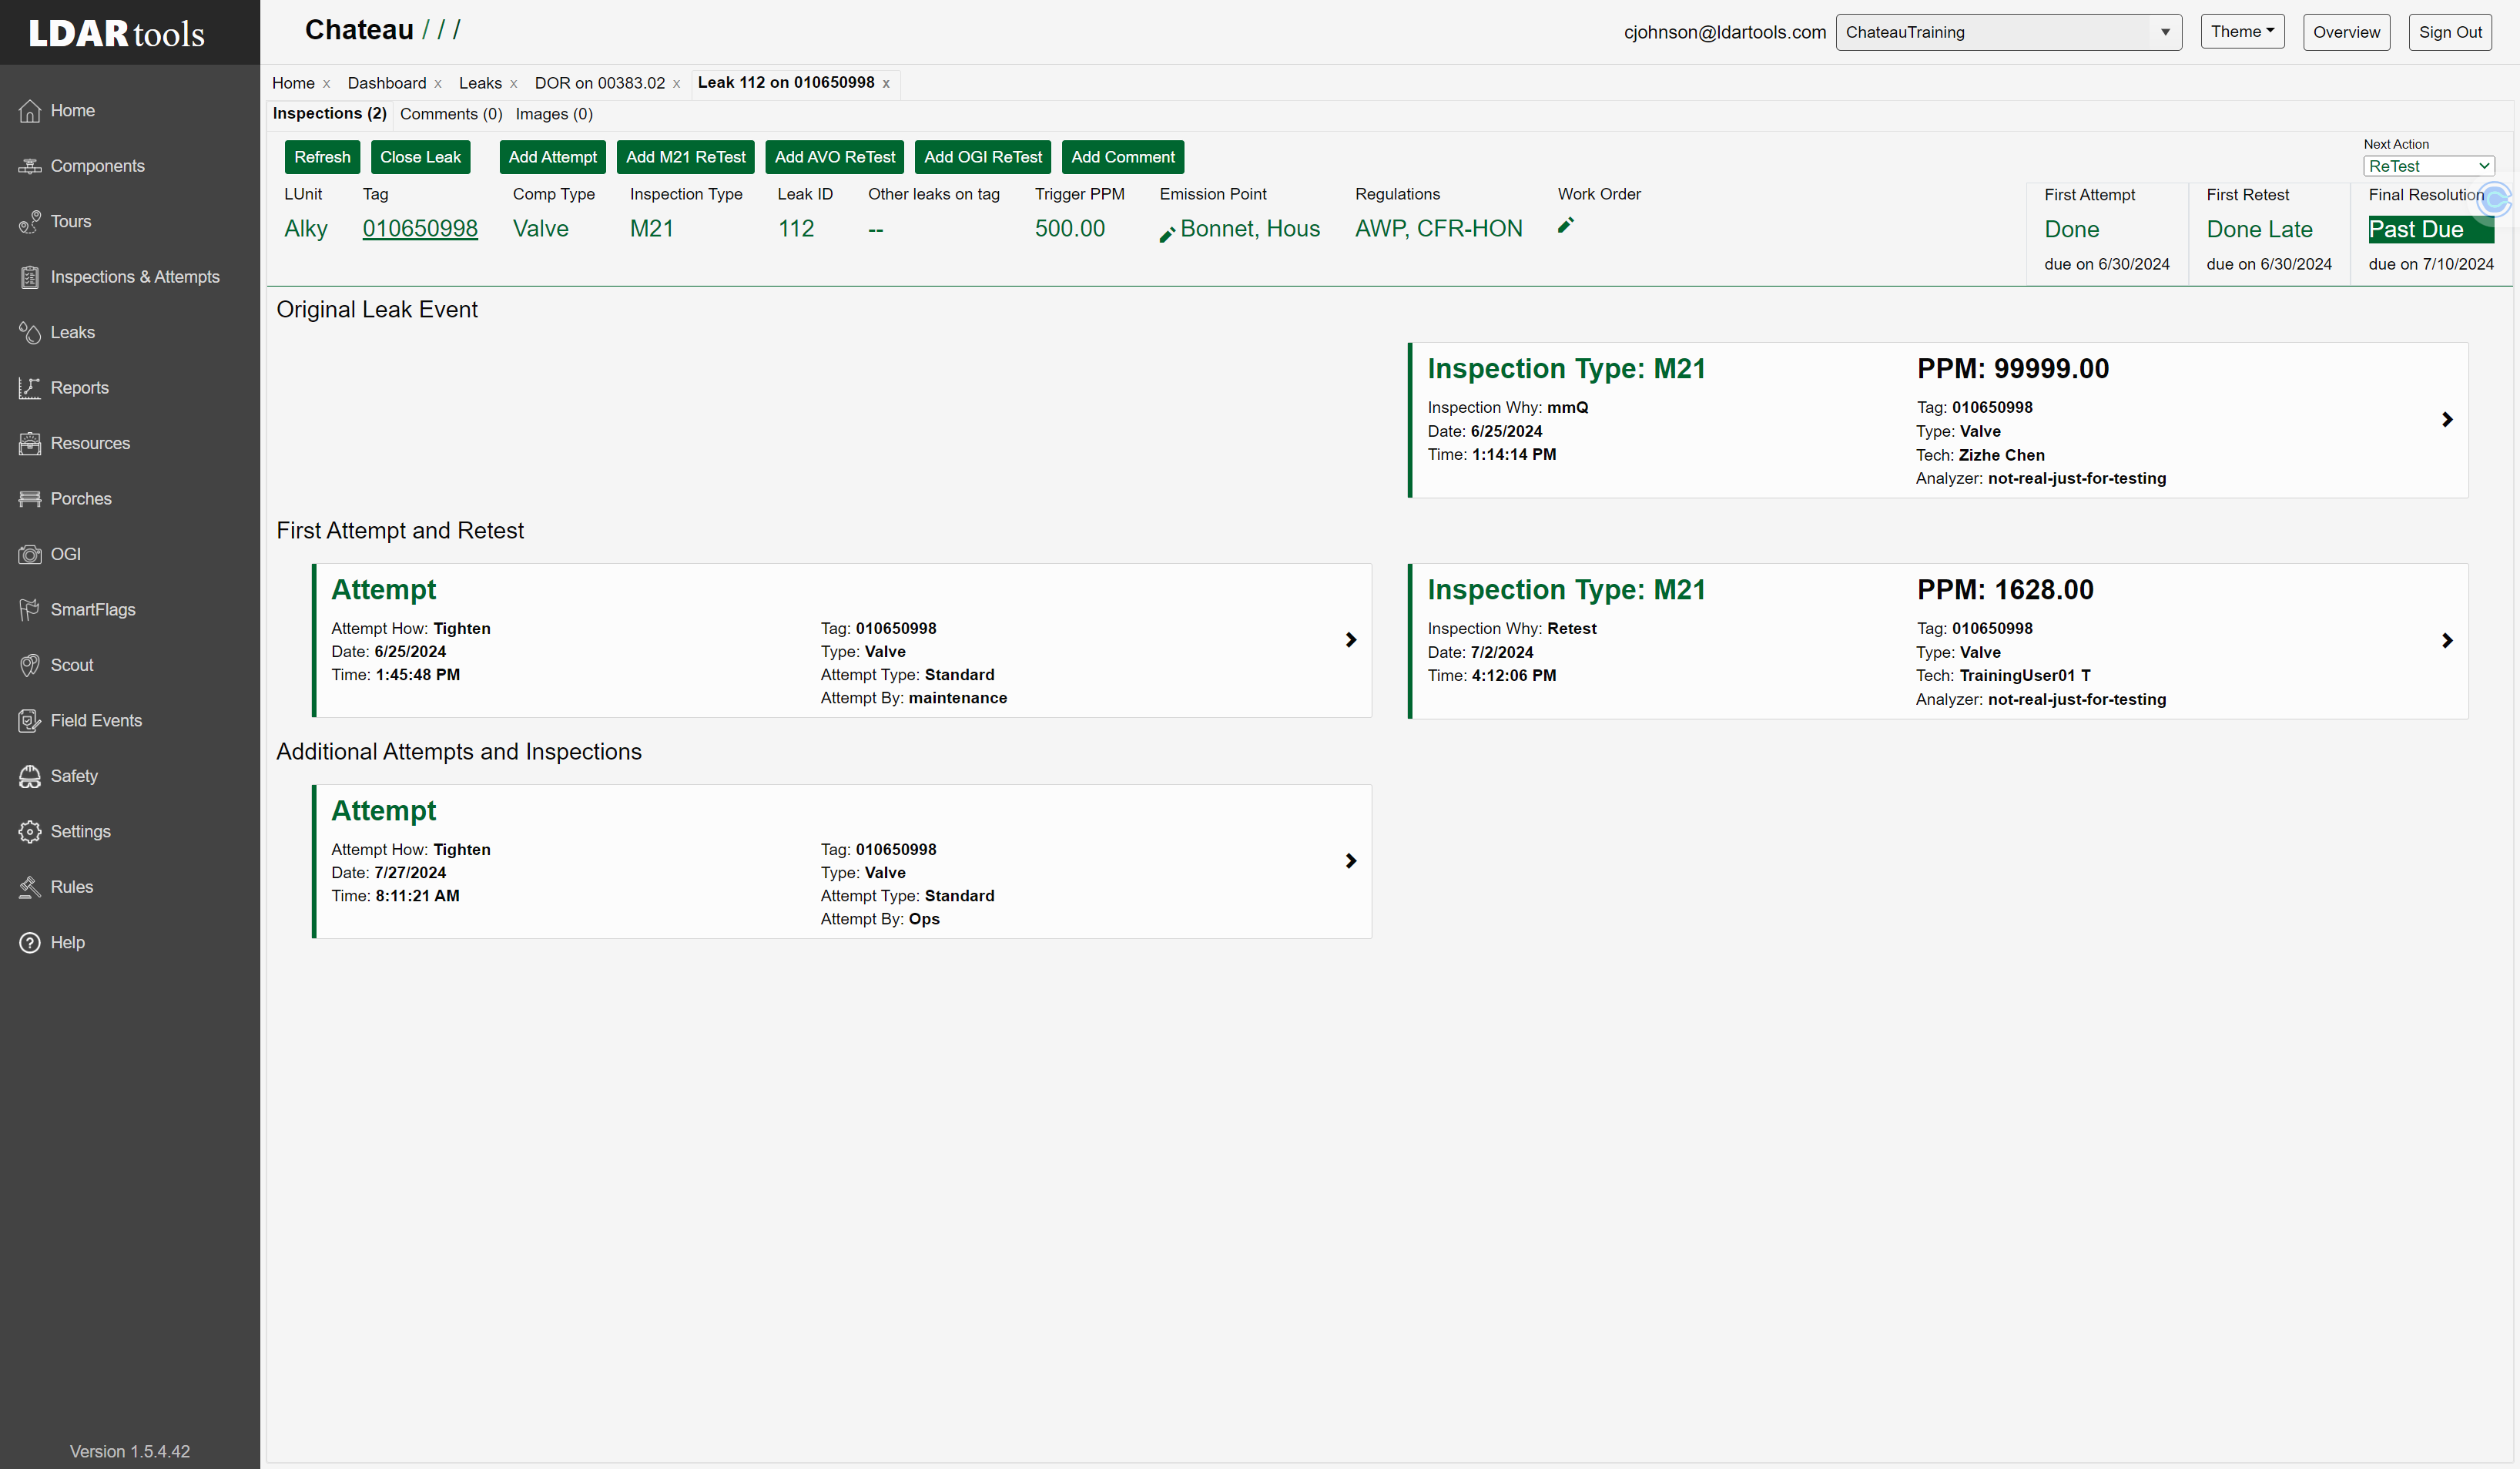Click the Refresh button
2520x1469 pixels.
322,157
